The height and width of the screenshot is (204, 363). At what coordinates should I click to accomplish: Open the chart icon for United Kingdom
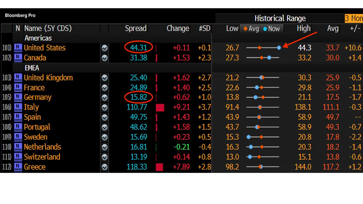105,78
